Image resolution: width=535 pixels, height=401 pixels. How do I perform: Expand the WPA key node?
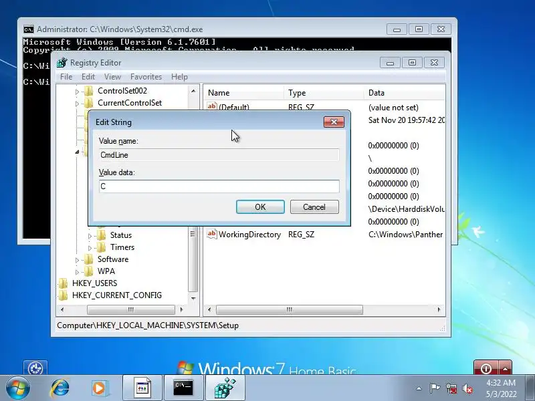(77, 272)
